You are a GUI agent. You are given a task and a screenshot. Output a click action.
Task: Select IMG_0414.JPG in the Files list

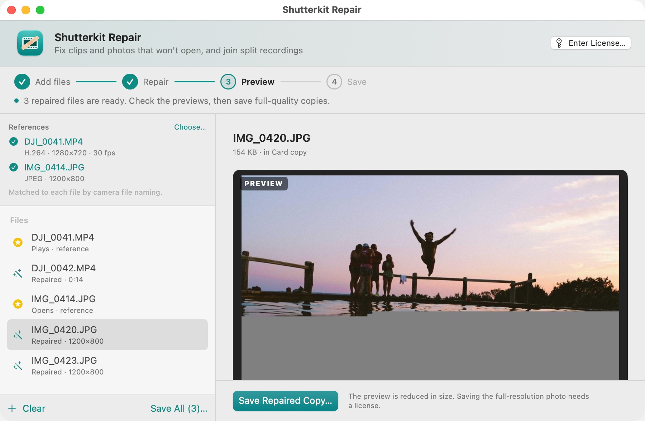pos(107,304)
